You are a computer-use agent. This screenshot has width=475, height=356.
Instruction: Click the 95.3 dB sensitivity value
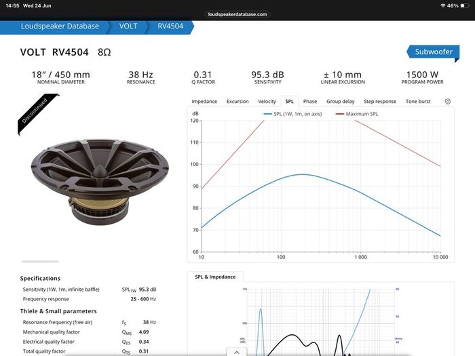click(x=267, y=75)
